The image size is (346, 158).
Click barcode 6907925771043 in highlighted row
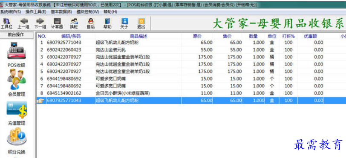(x=64, y=101)
